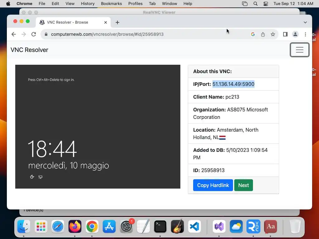Open Control Center in menu bar

(x=266, y=4)
